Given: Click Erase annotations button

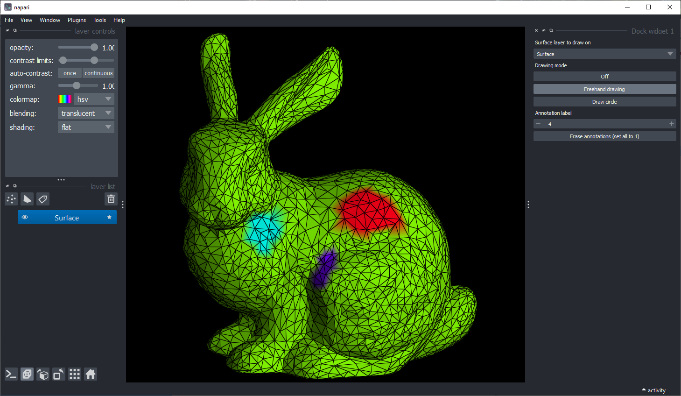Looking at the screenshot, I should (604, 136).
